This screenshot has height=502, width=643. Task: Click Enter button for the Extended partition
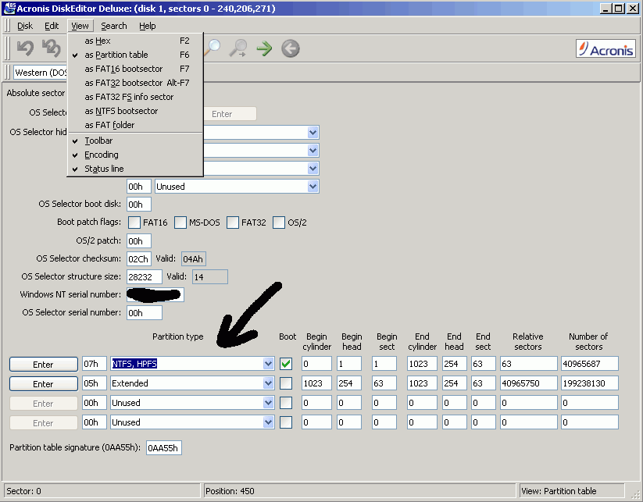(43, 384)
